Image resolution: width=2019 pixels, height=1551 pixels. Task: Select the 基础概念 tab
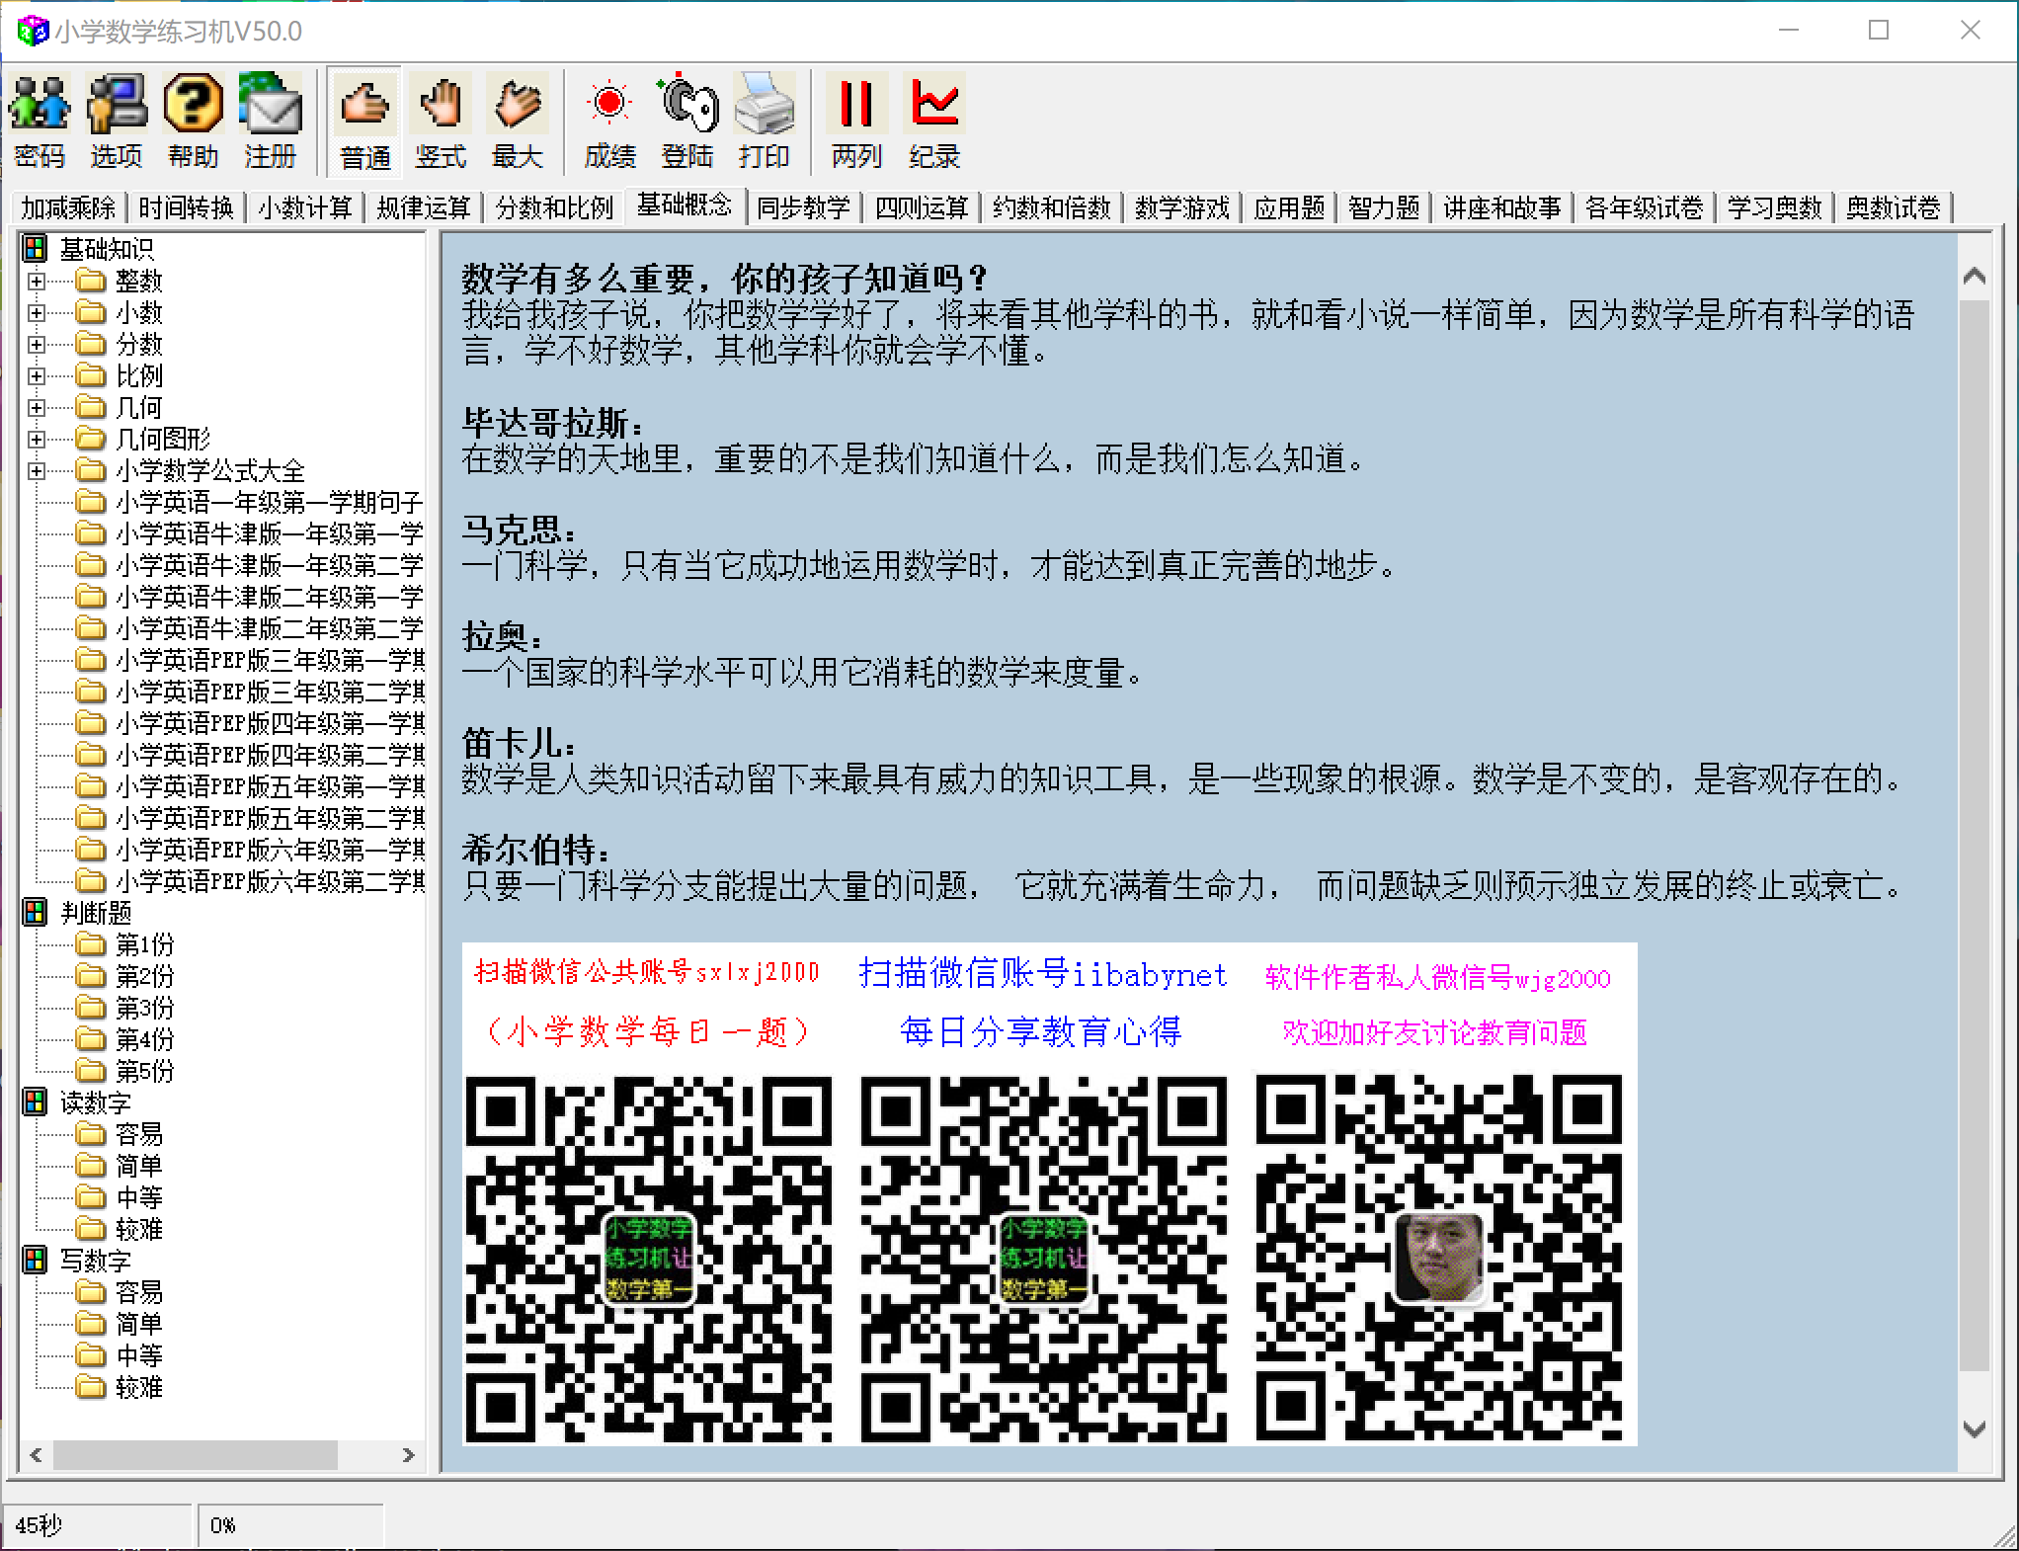(685, 204)
